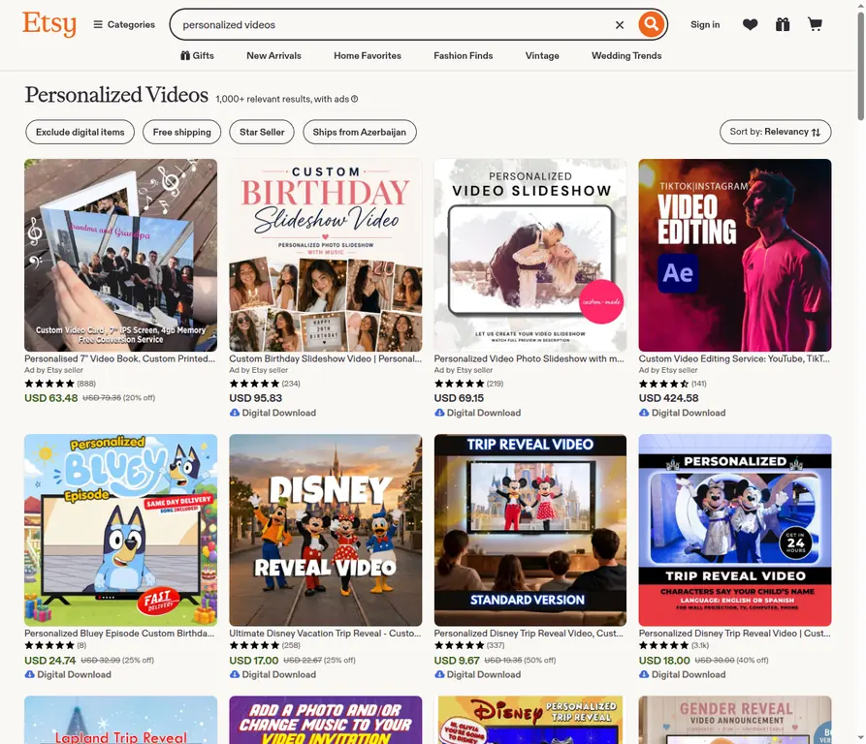Open the Vintage navigation link
866x744 pixels.
coord(542,56)
